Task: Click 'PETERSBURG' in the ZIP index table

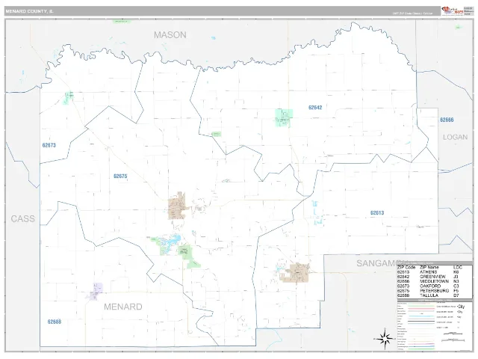Action: pyautogui.click(x=435, y=291)
